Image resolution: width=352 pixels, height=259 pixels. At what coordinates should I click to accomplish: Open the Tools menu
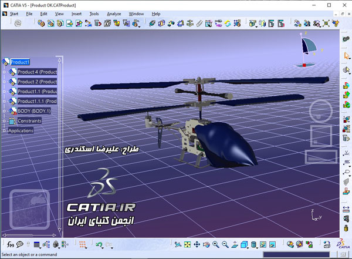point(94,14)
